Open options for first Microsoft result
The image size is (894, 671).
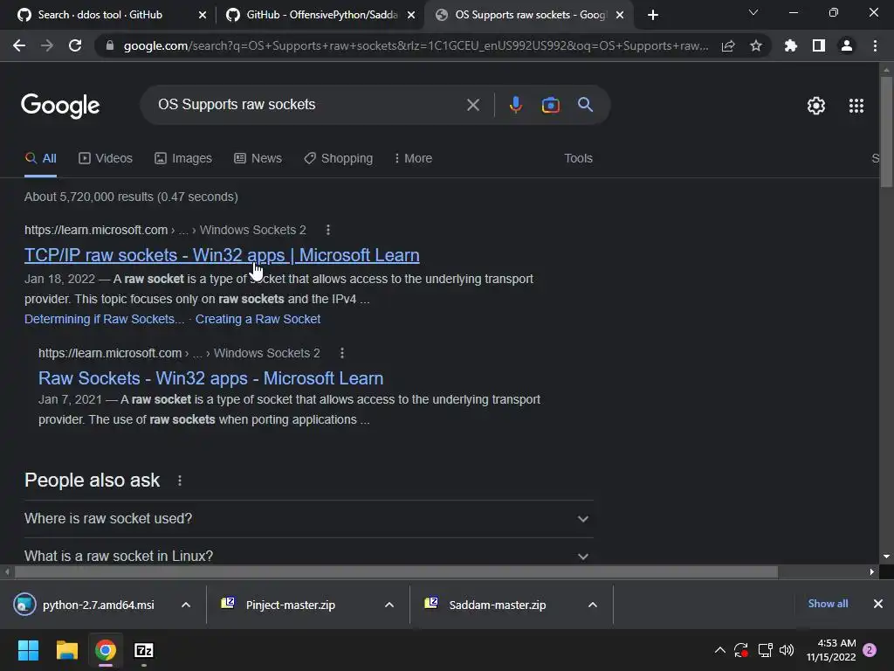(328, 230)
